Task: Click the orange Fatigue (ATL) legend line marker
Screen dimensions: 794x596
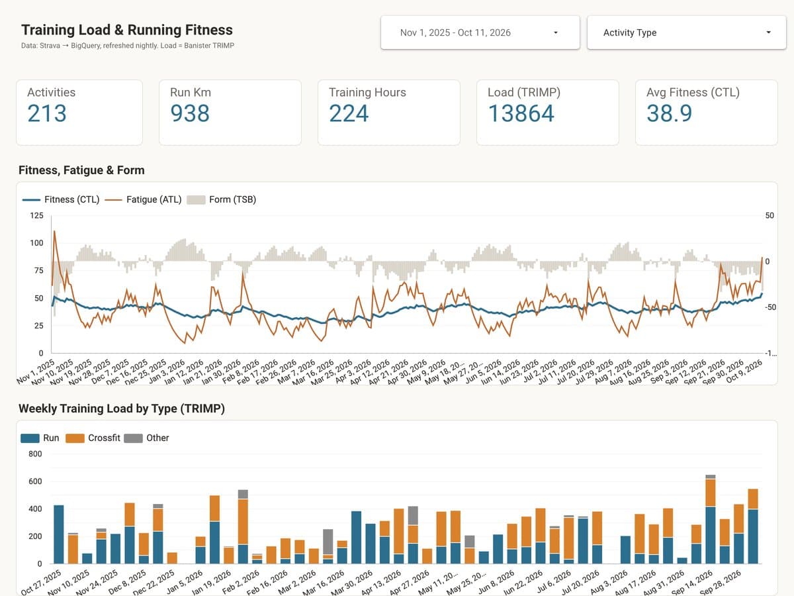Action: click(x=113, y=199)
